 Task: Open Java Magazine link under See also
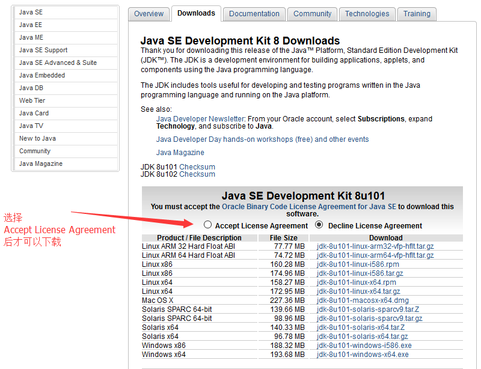pos(180,153)
